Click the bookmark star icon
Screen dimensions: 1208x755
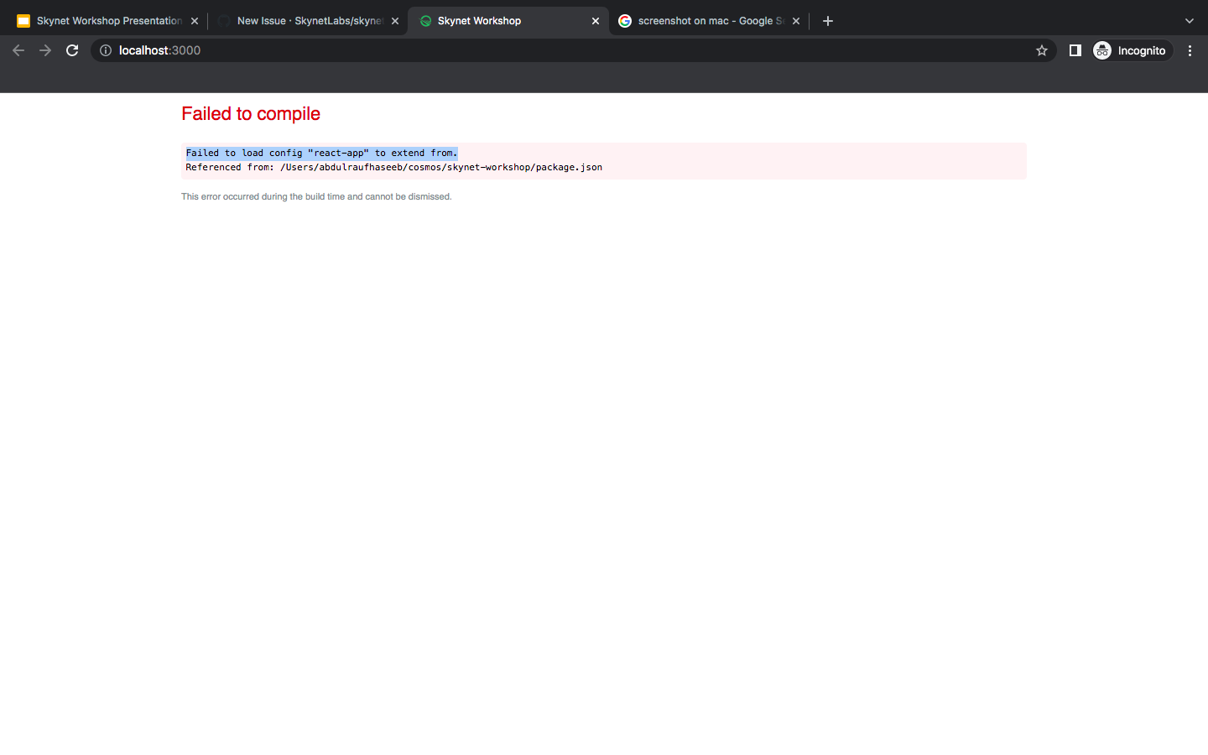click(x=1041, y=50)
